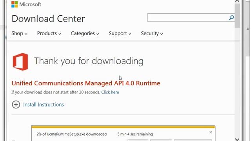
Task: Click the 'Thank you for downloading' heading
Action: [x=89, y=61]
